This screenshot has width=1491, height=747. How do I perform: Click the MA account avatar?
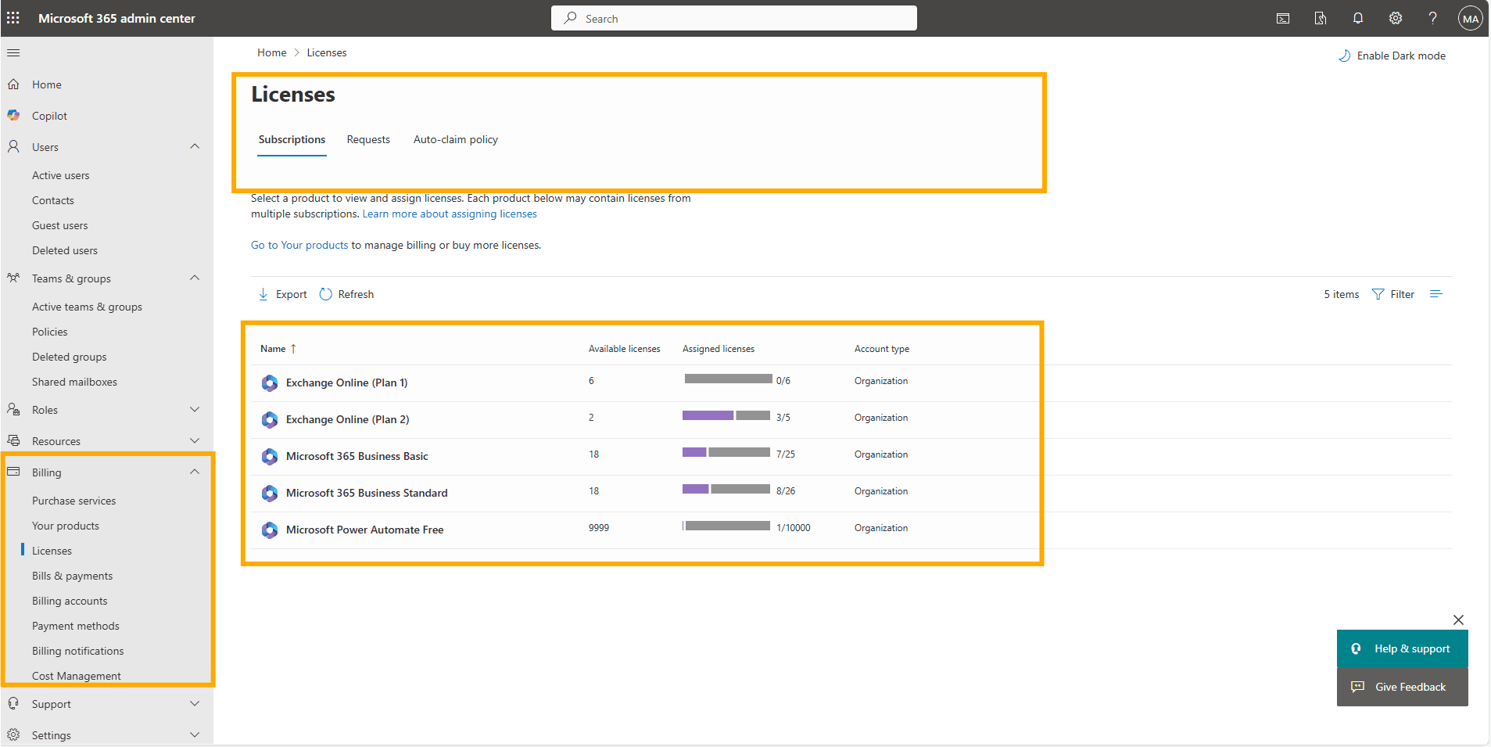(1470, 18)
